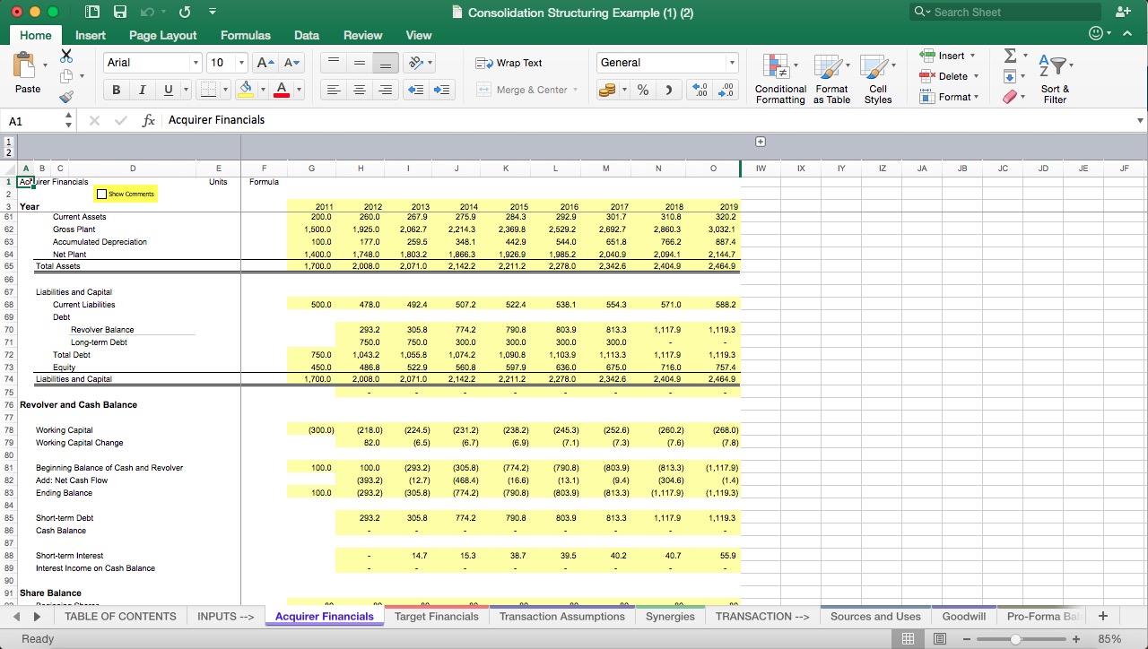Open the Cell Styles gallery
Screen dimensions: 1148x649
point(878,79)
